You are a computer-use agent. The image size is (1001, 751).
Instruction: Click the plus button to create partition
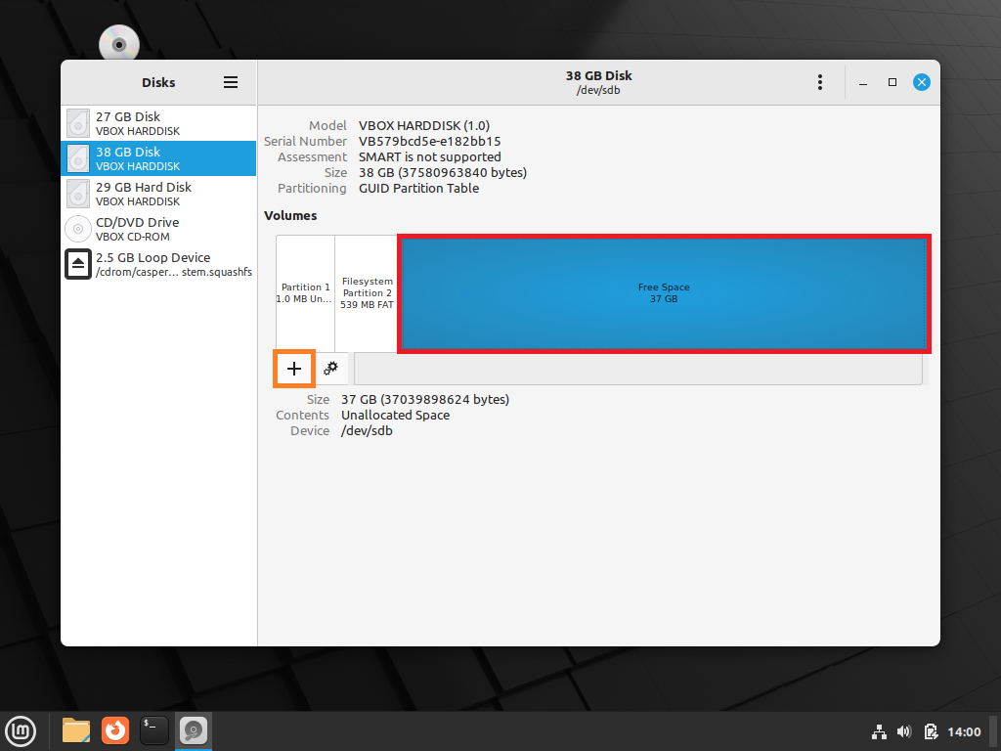click(293, 369)
